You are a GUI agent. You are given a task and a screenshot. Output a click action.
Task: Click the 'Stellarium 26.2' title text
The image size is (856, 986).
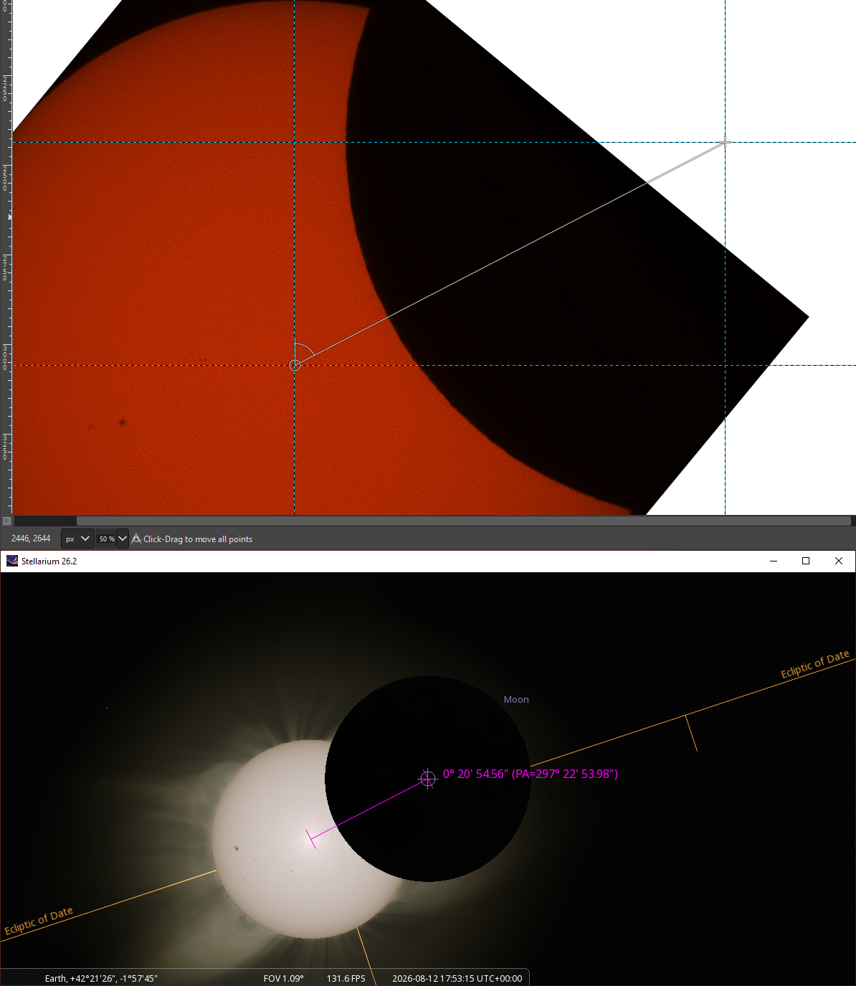[49, 561]
